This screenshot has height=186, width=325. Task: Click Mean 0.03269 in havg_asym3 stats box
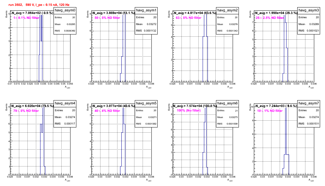309,24
